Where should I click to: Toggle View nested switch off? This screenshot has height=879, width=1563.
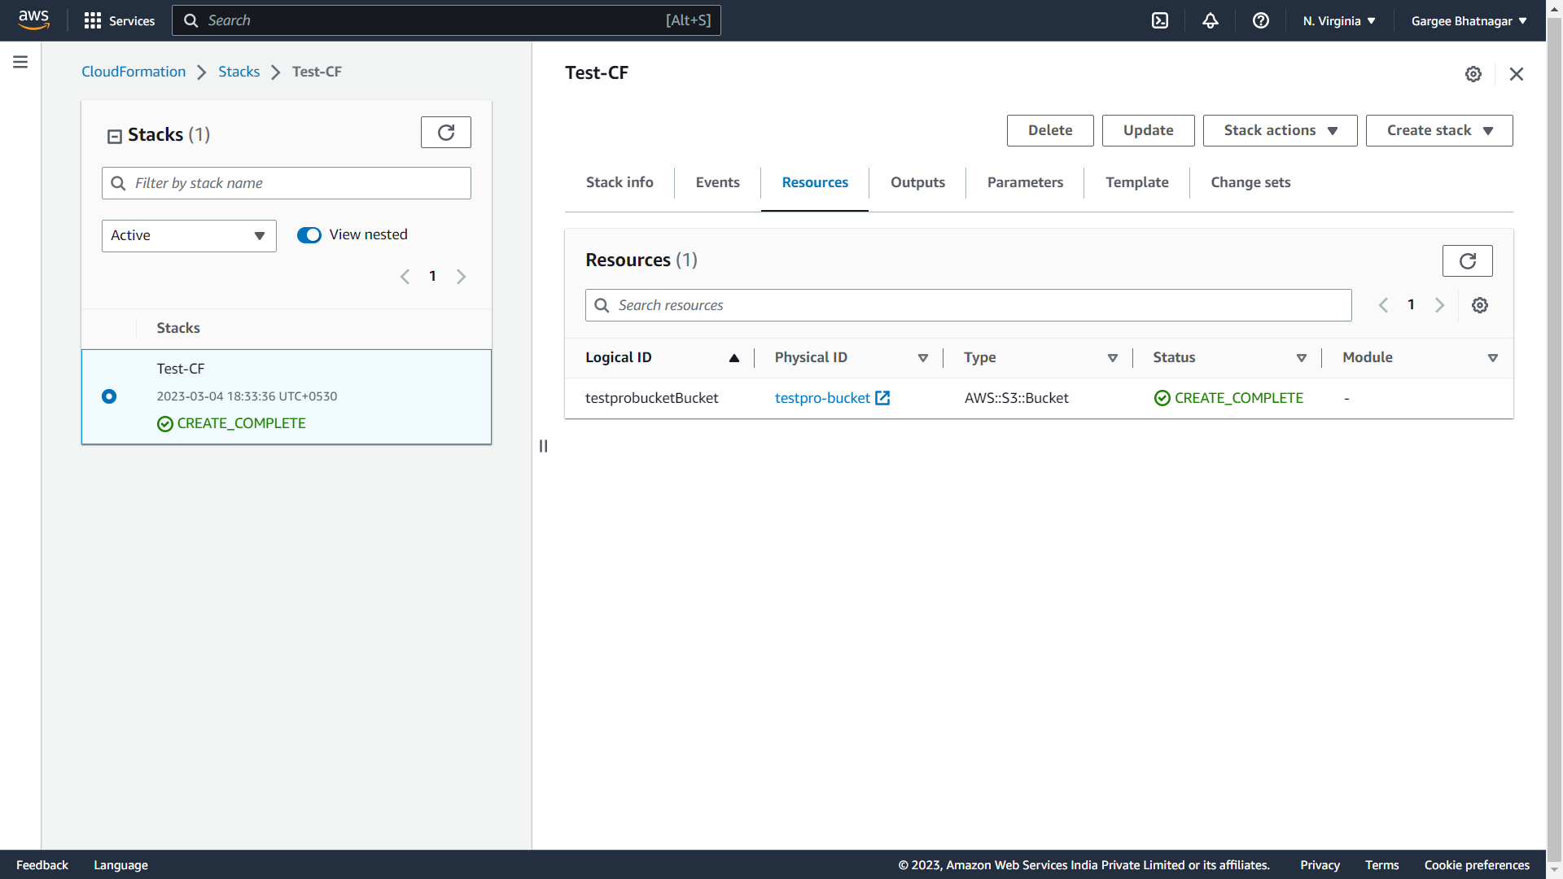click(x=309, y=235)
